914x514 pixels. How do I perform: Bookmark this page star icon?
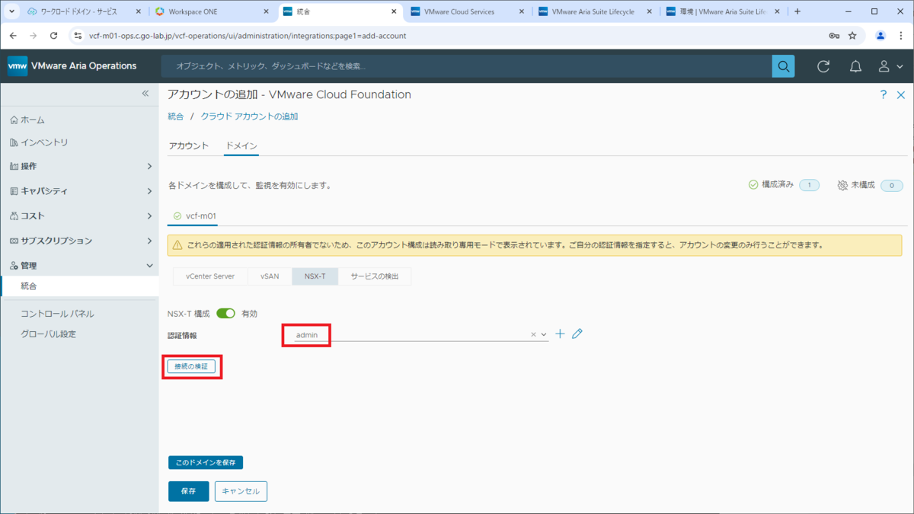pos(852,36)
